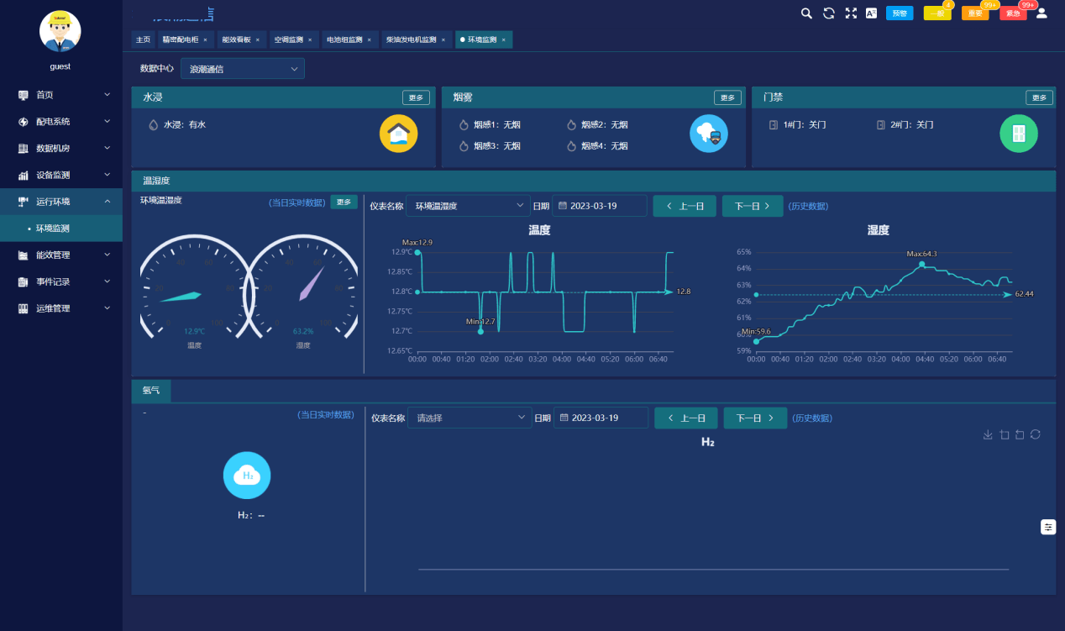The image size is (1065, 631).
Task: Open the floating settings sliders icon
Action: coord(1048,527)
